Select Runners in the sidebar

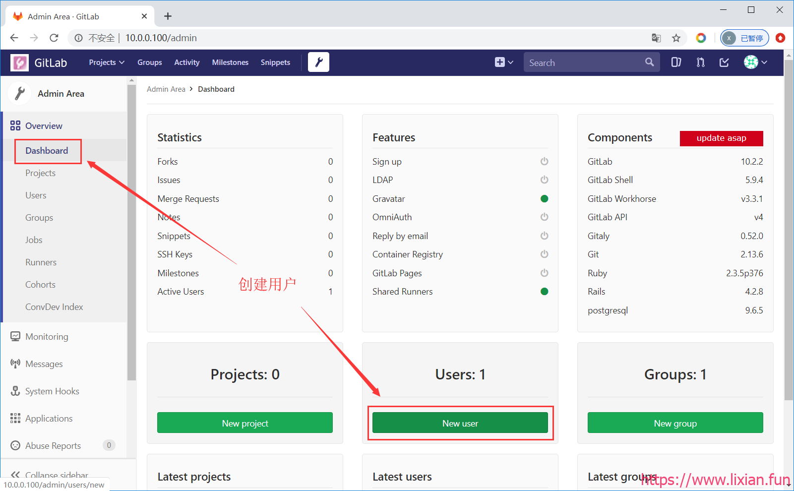pyautogui.click(x=41, y=262)
